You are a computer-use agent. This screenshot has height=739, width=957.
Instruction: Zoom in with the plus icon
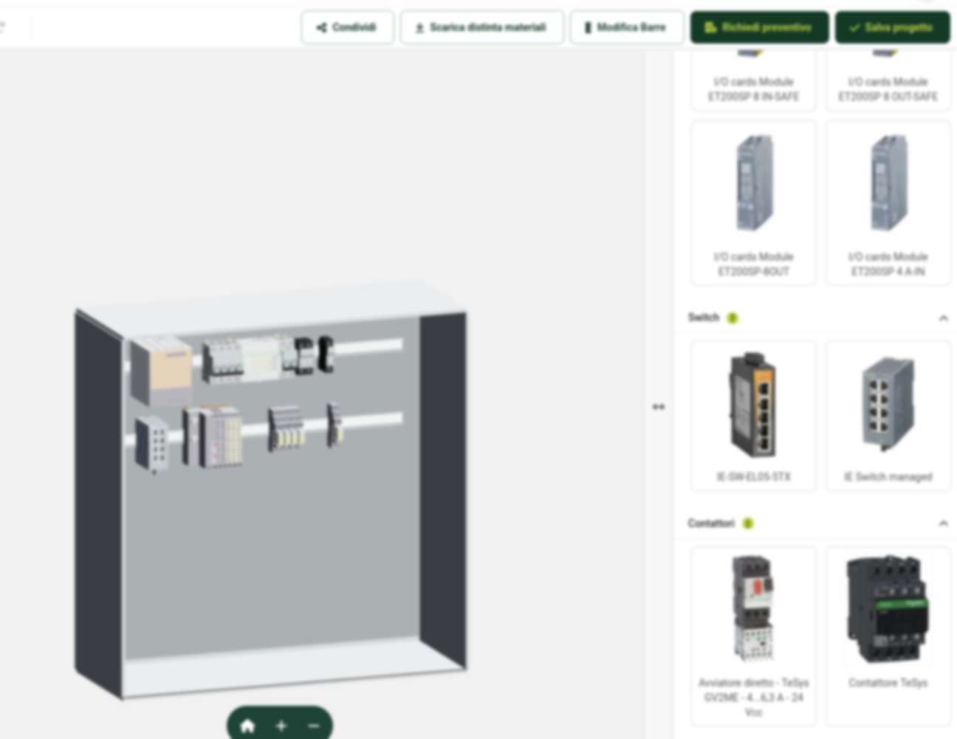click(281, 726)
